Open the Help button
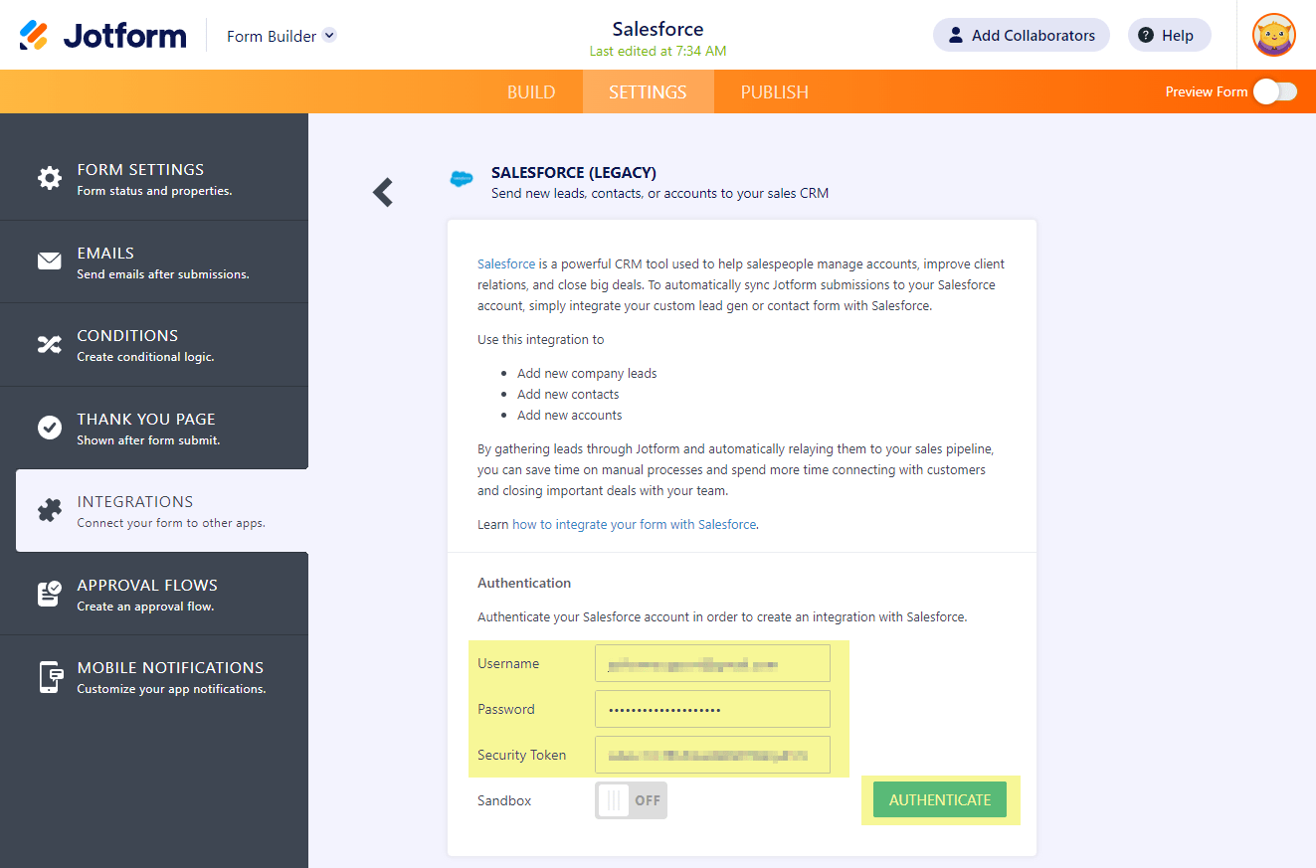Viewport: 1316px width, 868px height. tap(1170, 35)
